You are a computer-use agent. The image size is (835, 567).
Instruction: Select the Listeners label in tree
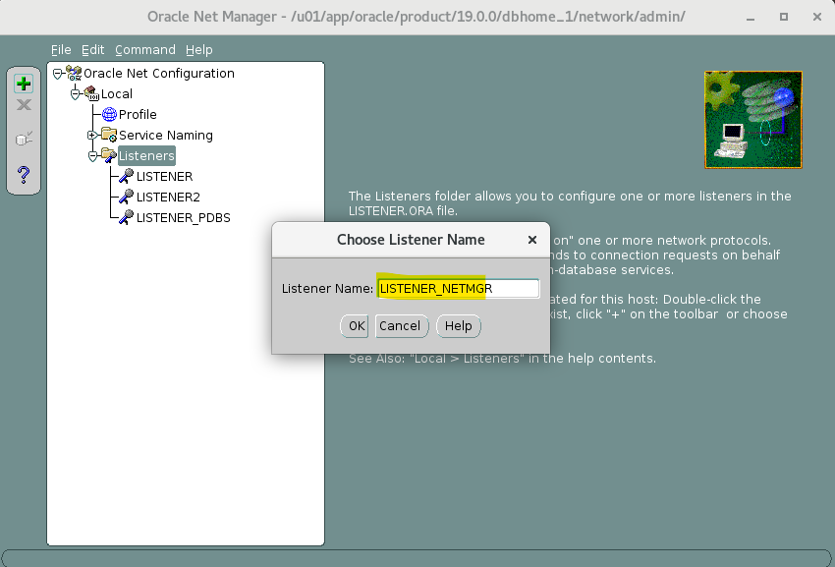(x=146, y=155)
